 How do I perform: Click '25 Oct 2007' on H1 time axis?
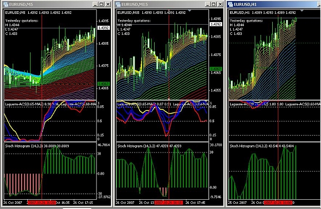click(237, 203)
